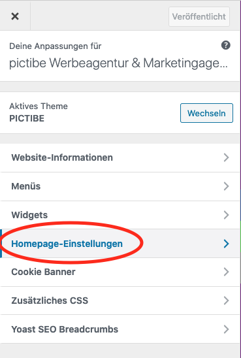This screenshot has width=241, height=358.
Task: Click the chevron beside Cookie Banner
Action: [x=226, y=272]
